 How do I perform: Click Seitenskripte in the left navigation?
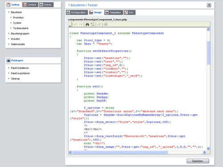coord(18,44)
